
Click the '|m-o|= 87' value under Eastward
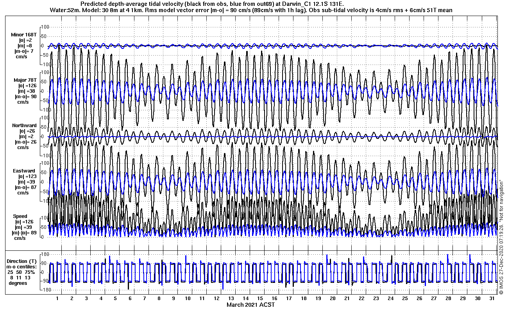click(25, 187)
